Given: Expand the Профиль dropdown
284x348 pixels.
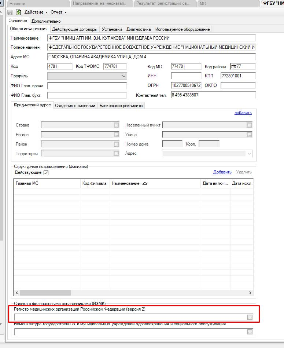Looking at the screenshot, I should tap(124, 76).
